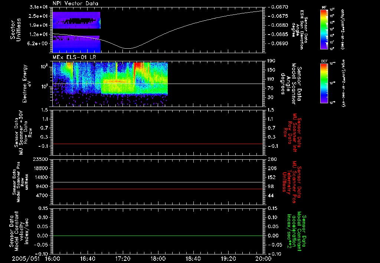
Task: Click the 9400 scanner position tick value
Action: click(x=42, y=186)
